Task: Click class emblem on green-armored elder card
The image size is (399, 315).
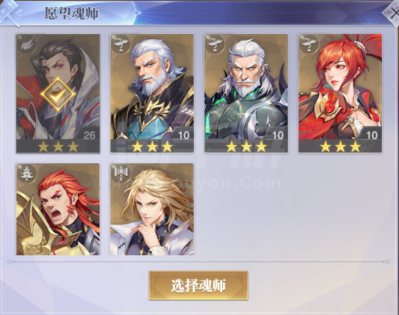Action: [x=216, y=44]
